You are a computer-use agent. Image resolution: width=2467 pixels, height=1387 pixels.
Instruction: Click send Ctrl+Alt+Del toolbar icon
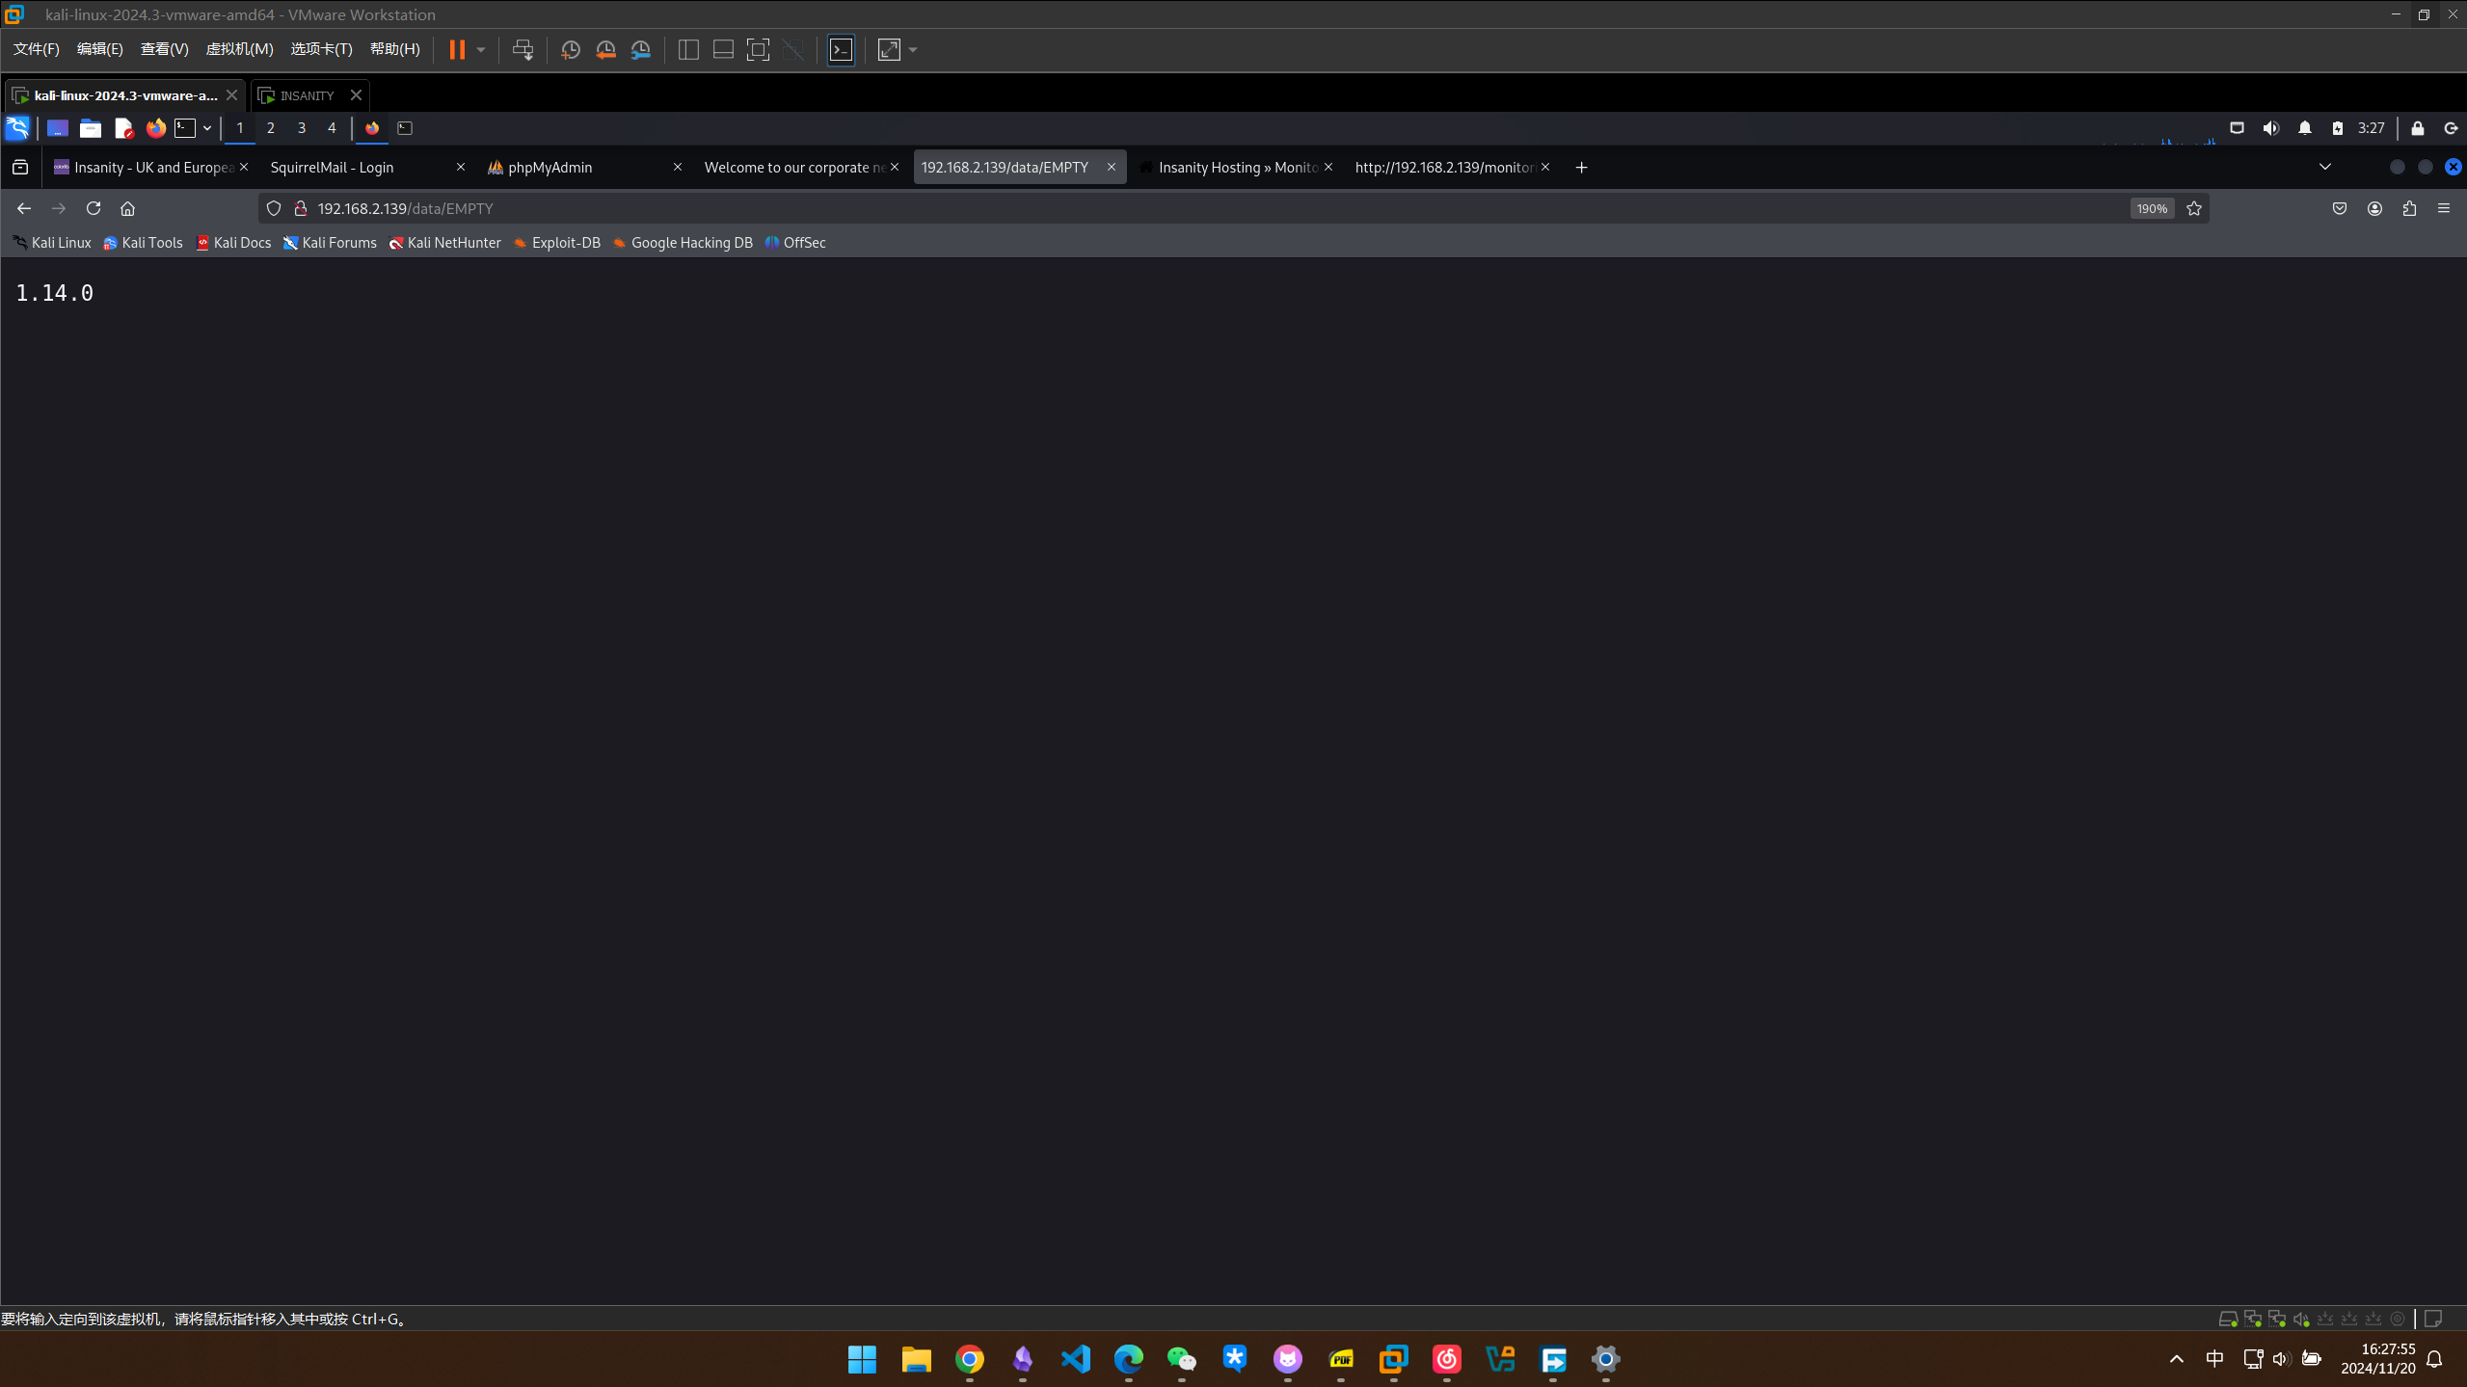(x=523, y=50)
